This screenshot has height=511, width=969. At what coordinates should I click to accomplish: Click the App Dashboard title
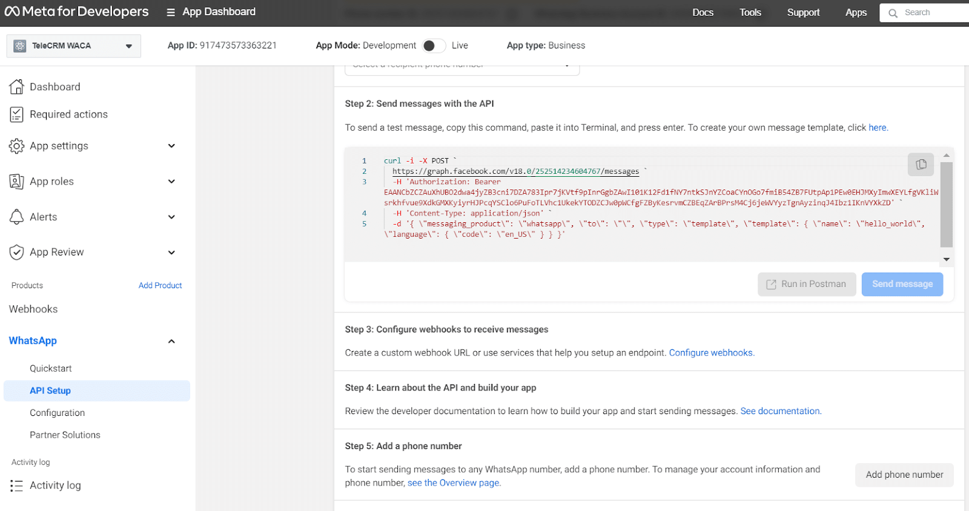(219, 12)
